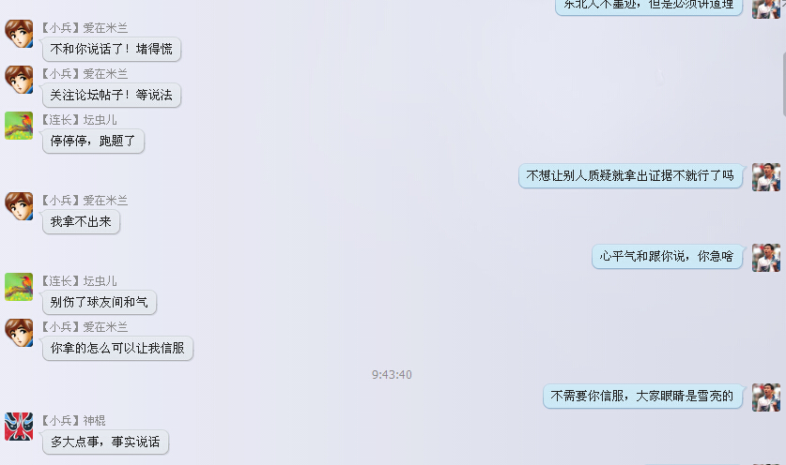Viewport: 786px width, 465px height.
Task: Select message bubble 不和你说话了！堵得慌
Action: tap(112, 49)
